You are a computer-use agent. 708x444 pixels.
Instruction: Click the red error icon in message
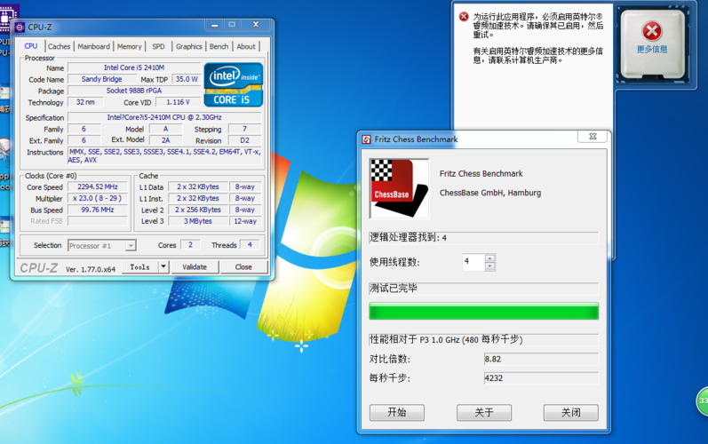pyautogui.click(x=464, y=17)
